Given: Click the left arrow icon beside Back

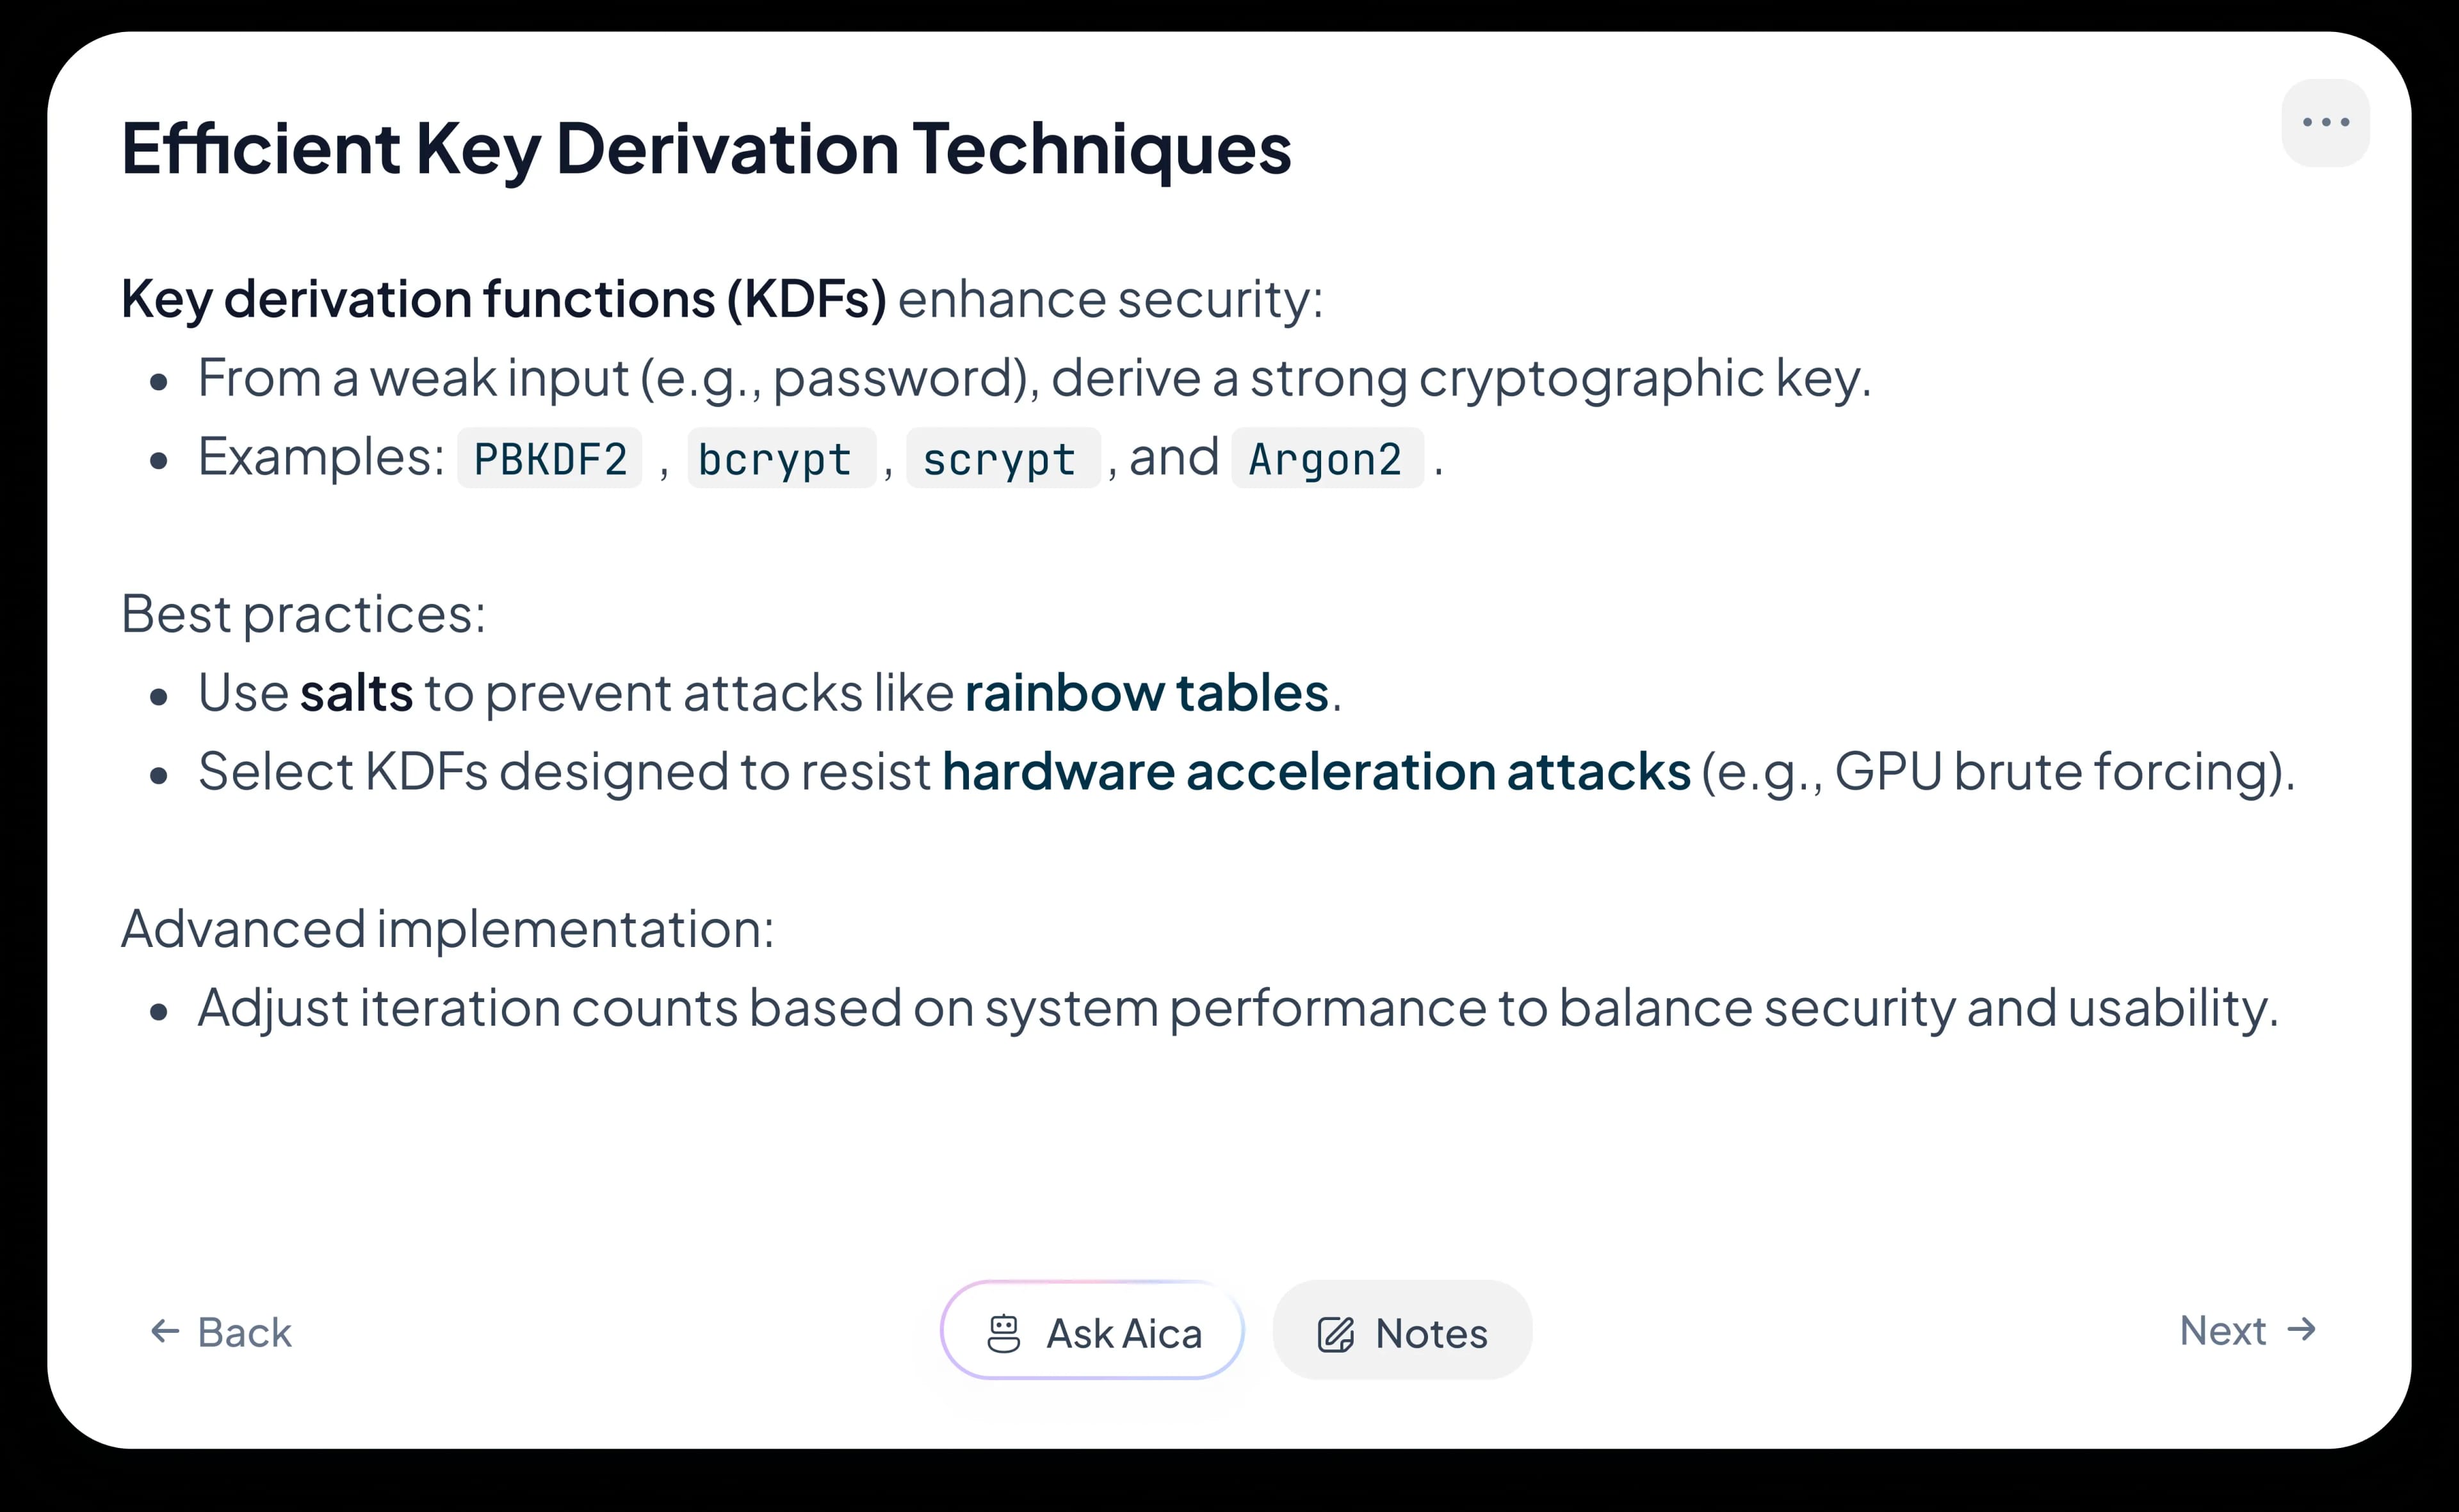Looking at the screenshot, I should coord(165,1331).
